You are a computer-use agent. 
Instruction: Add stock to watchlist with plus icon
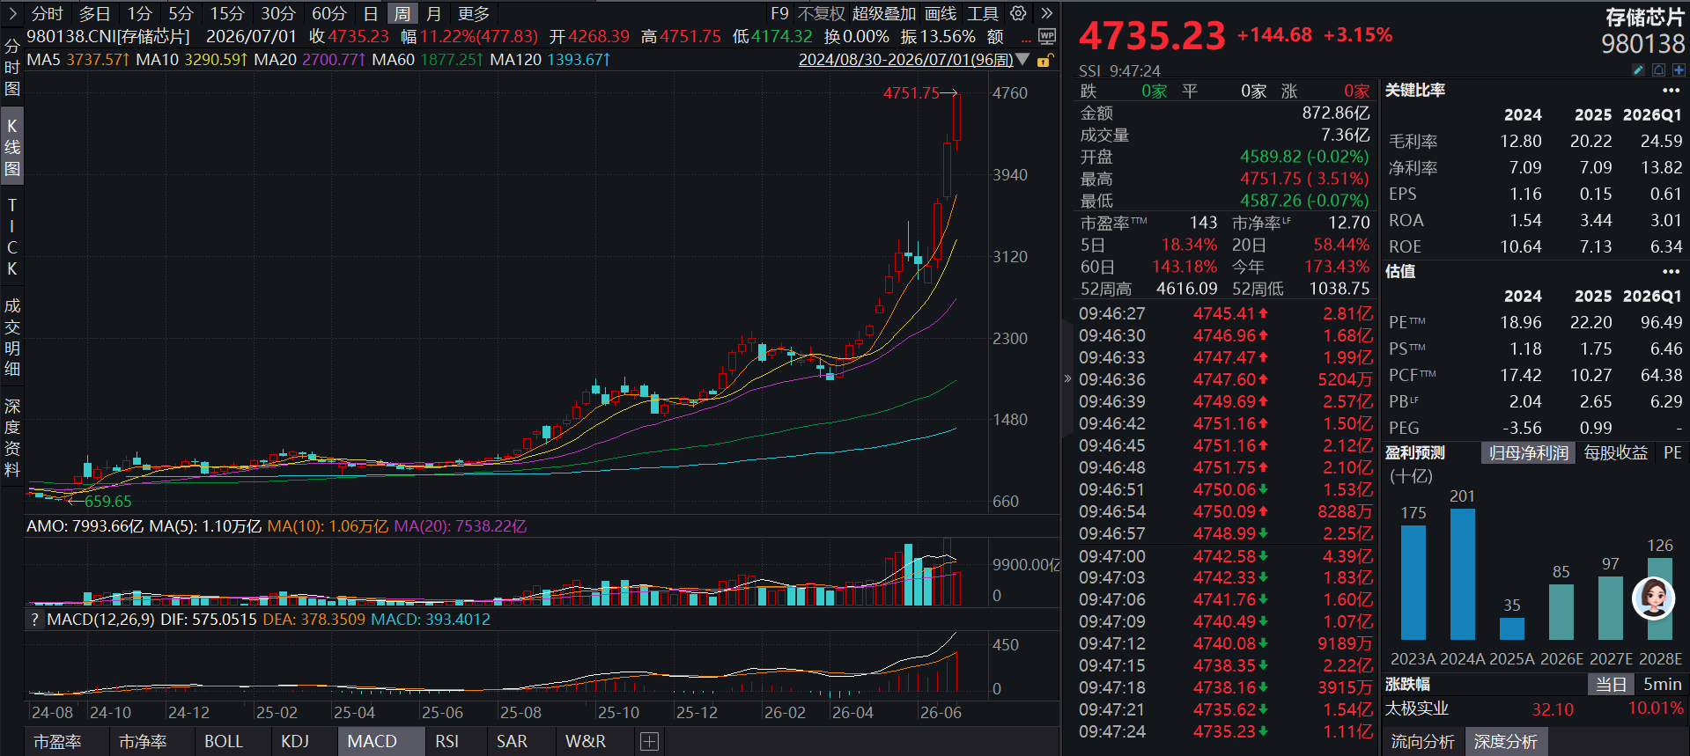pyautogui.click(x=1679, y=70)
